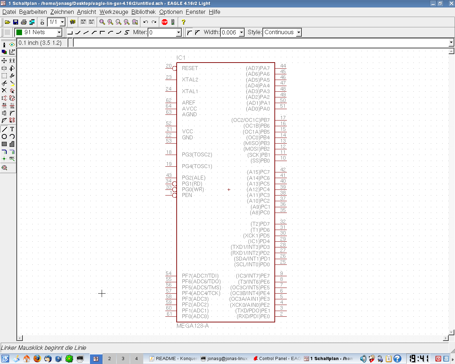Redo the last undone action

pyautogui.click(x=154, y=22)
